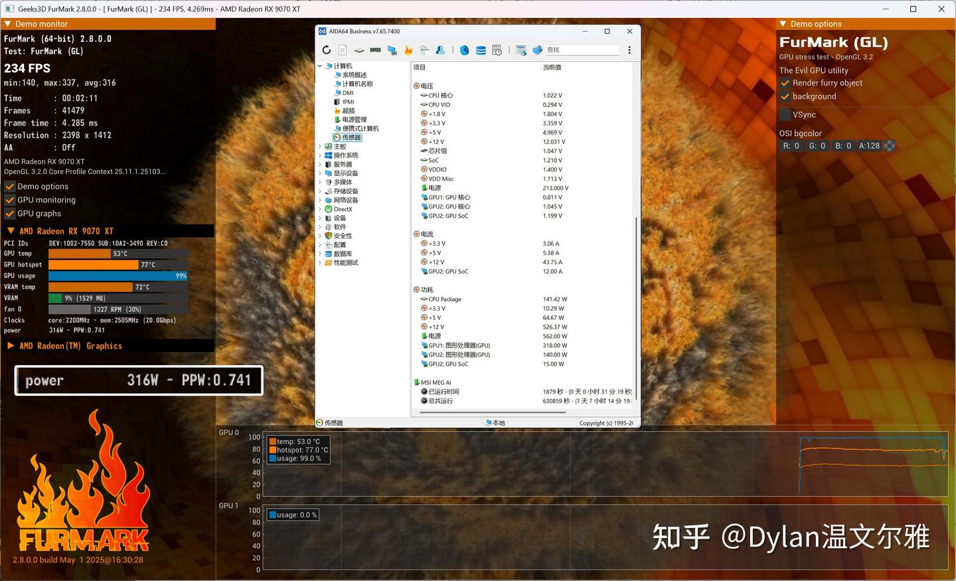Click the shield icon beside 安全性

click(329, 236)
